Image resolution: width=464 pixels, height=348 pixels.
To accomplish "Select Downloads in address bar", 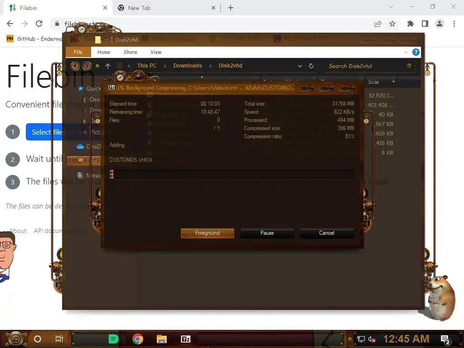I will [188, 66].
